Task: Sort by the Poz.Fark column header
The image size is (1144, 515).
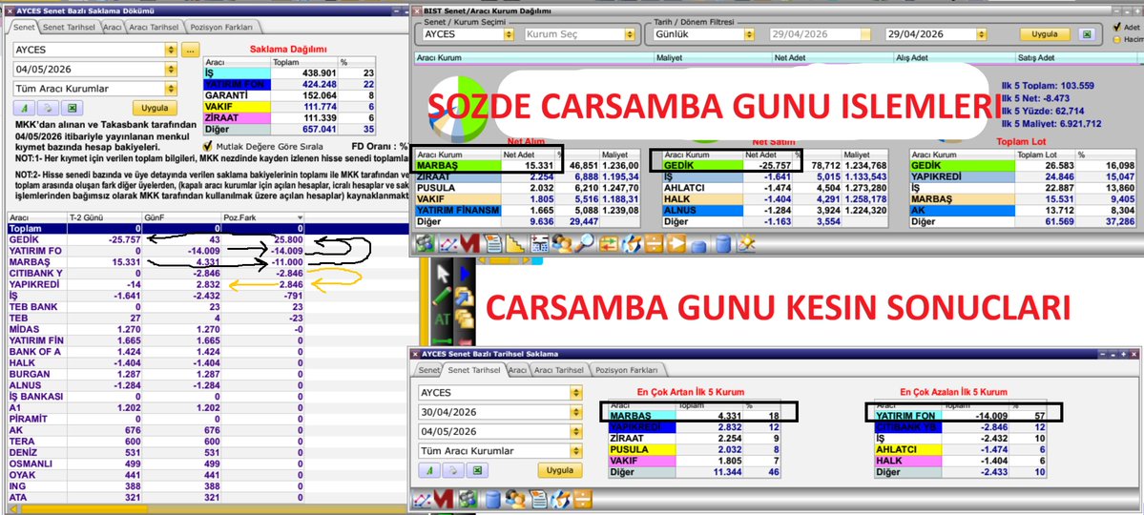Action: click(263, 217)
